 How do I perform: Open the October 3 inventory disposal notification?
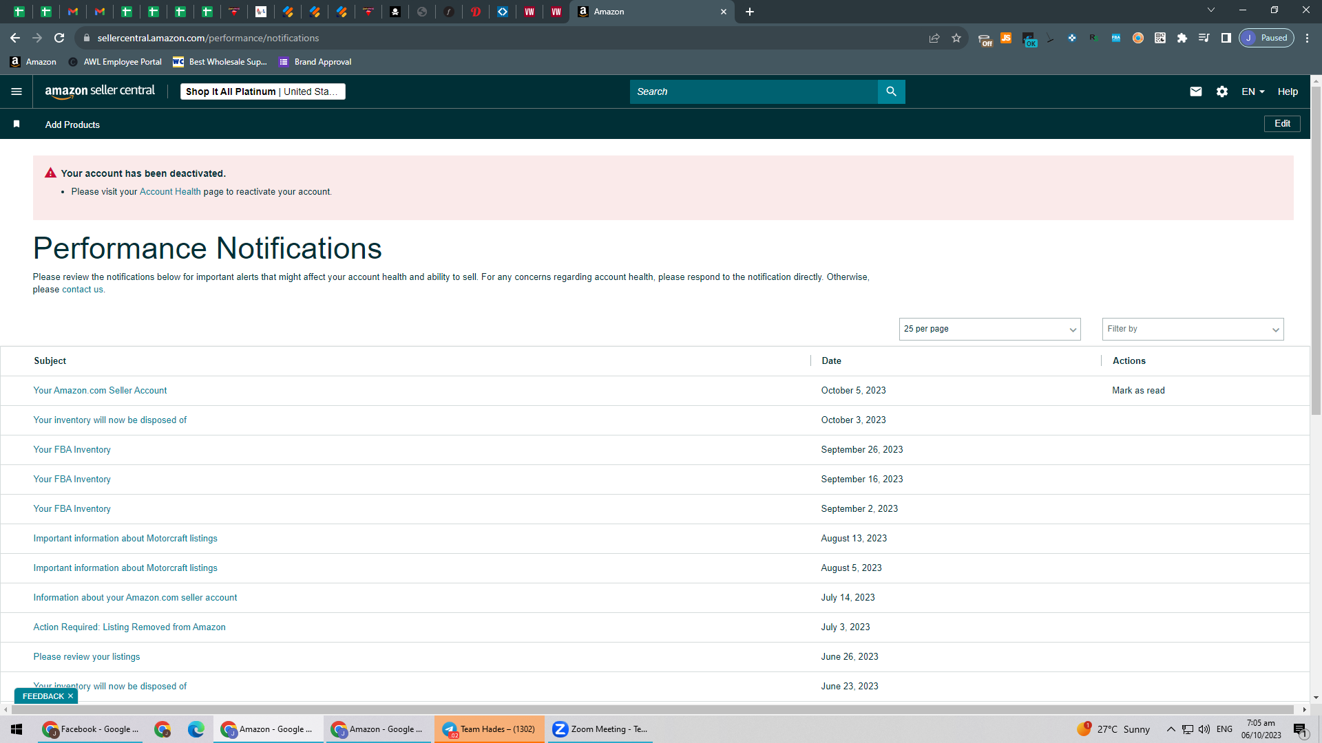pyautogui.click(x=110, y=420)
